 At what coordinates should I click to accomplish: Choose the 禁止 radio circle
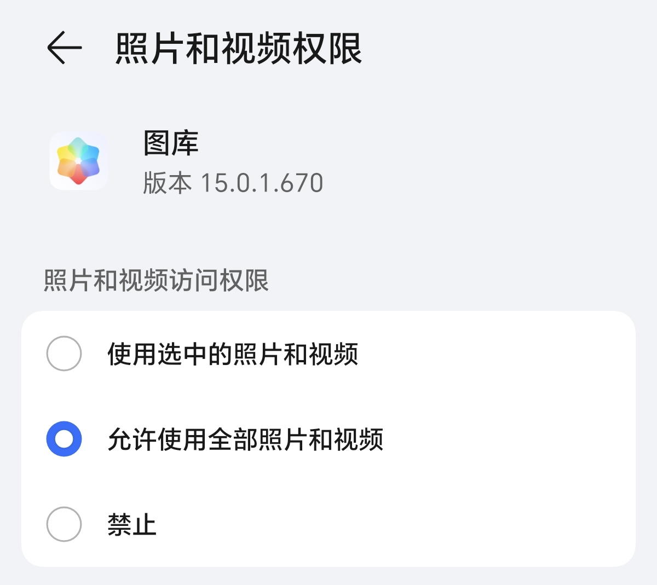click(x=64, y=524)
